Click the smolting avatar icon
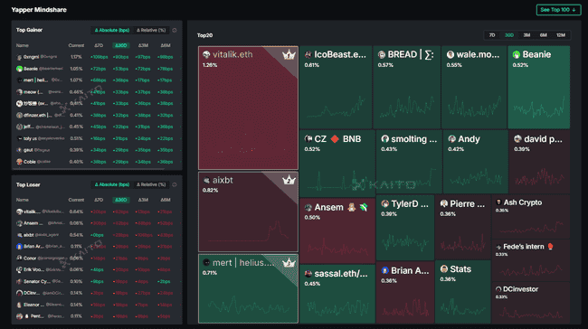 (x=384, y=139)
